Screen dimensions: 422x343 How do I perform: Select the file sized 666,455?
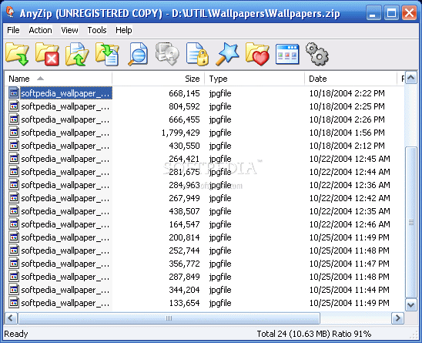point(205,119)
